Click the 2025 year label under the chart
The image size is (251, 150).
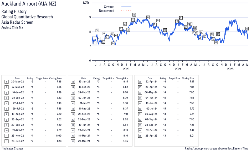point(230,69)
